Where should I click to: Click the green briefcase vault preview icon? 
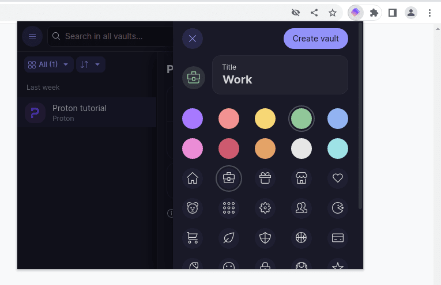(194, 78)
